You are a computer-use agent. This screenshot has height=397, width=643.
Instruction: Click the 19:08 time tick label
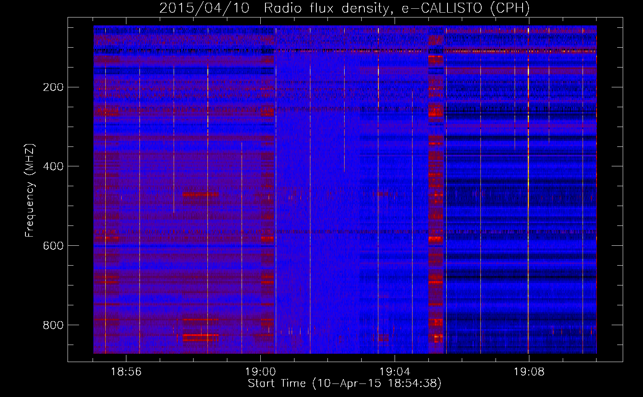coord(529,372)
